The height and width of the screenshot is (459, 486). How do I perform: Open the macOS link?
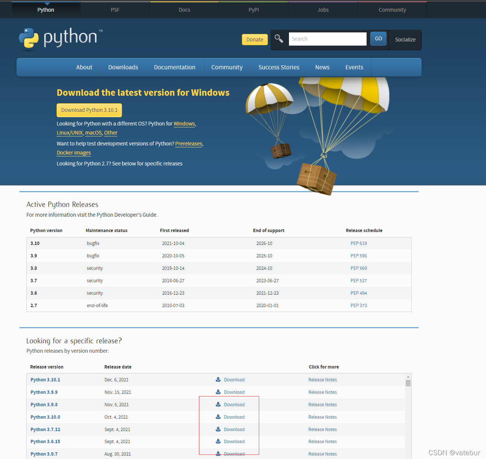(x=93, y=133)
